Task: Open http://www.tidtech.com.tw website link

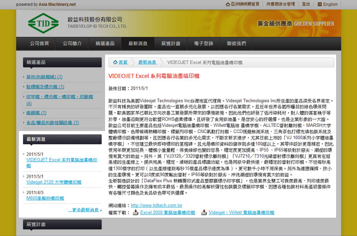Action: (157, 205)
